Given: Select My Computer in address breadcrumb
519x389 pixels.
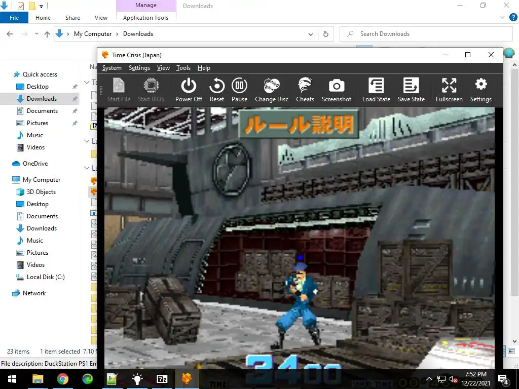Looking at the screenshot, I should point(93,34).
